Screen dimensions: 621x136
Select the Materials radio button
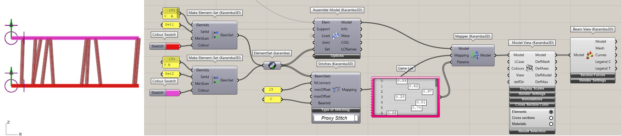[x=551, y=124]
